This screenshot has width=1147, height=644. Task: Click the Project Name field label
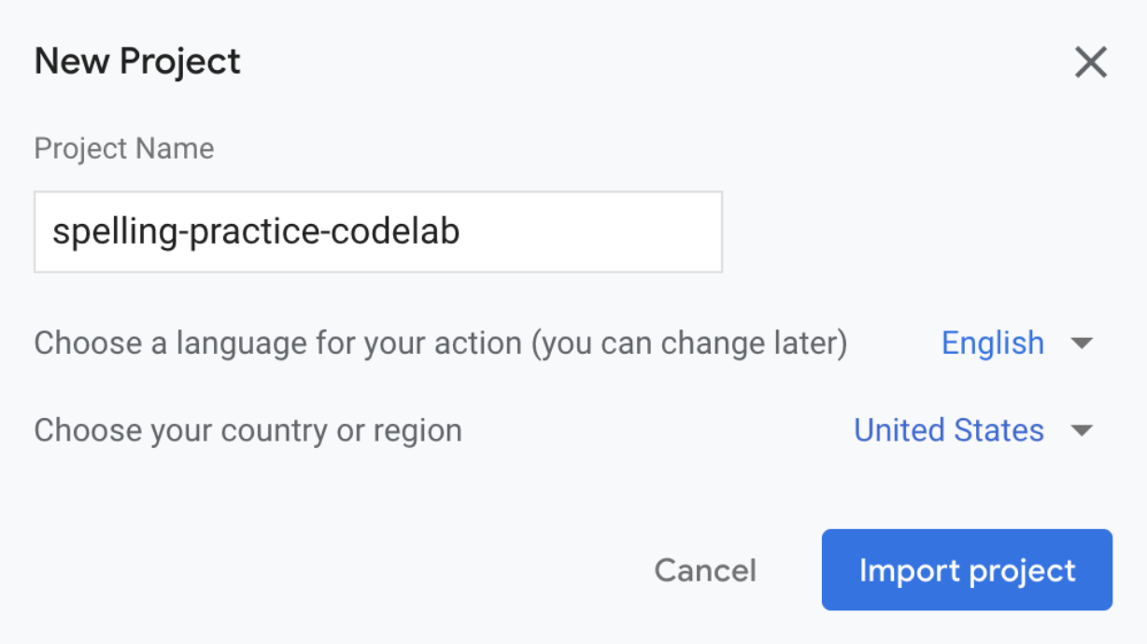[x=124, y=148]
